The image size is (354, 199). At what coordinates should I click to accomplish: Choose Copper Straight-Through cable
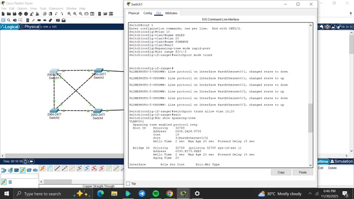57,168
